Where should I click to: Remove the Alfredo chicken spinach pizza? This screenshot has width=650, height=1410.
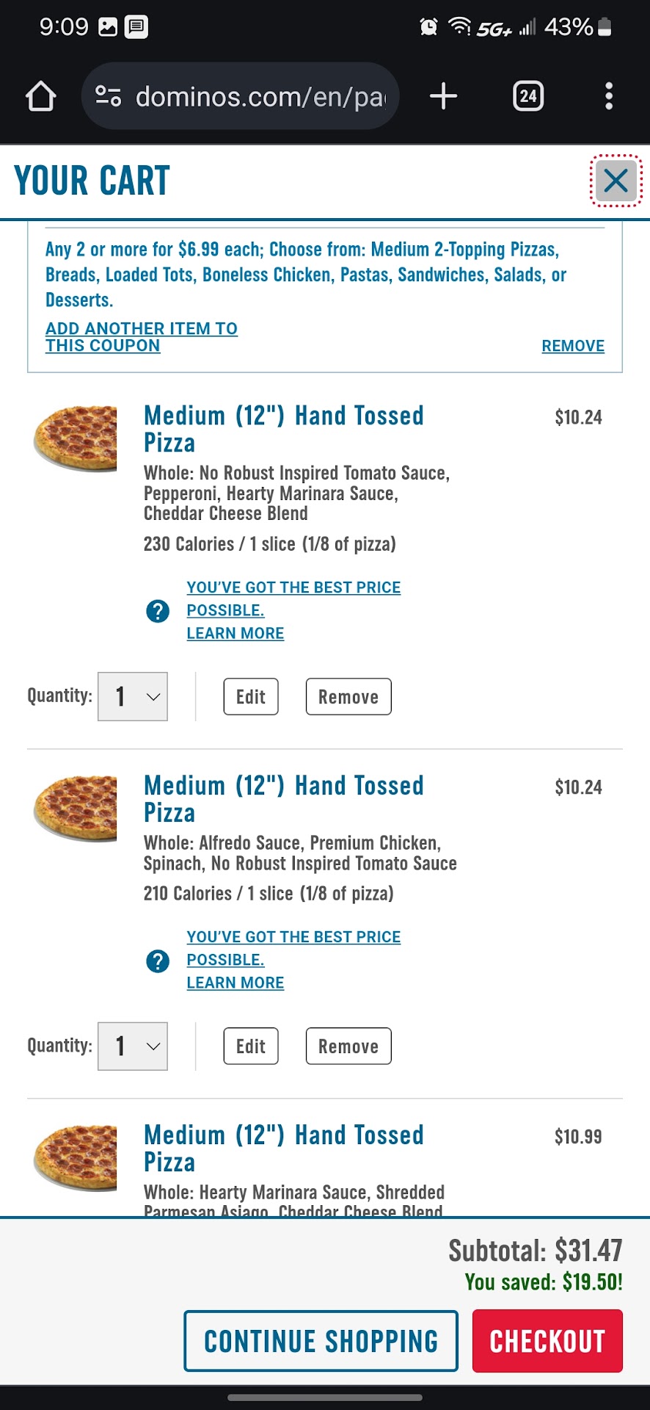(348, 1046)
